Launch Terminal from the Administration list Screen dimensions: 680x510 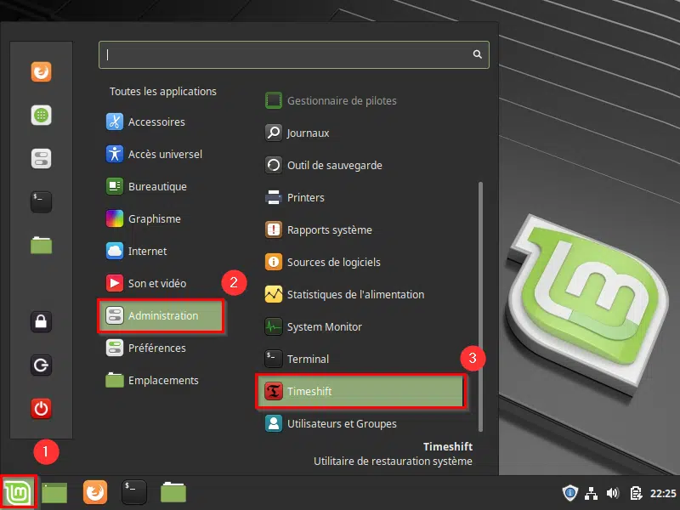[x=362, y=359]
